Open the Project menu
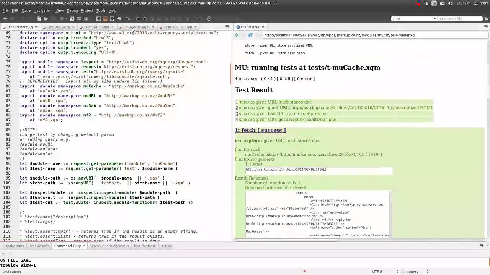The image size is (490, 275). click(87, 10)
